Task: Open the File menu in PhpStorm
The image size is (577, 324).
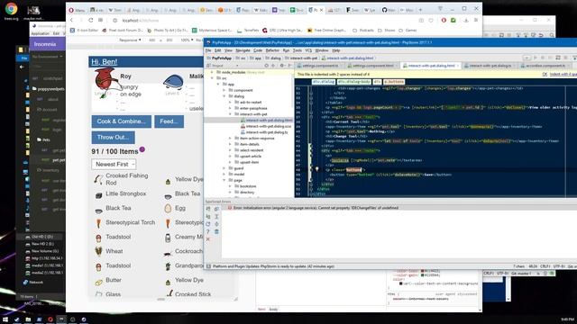Action: [x=208, y=50]
